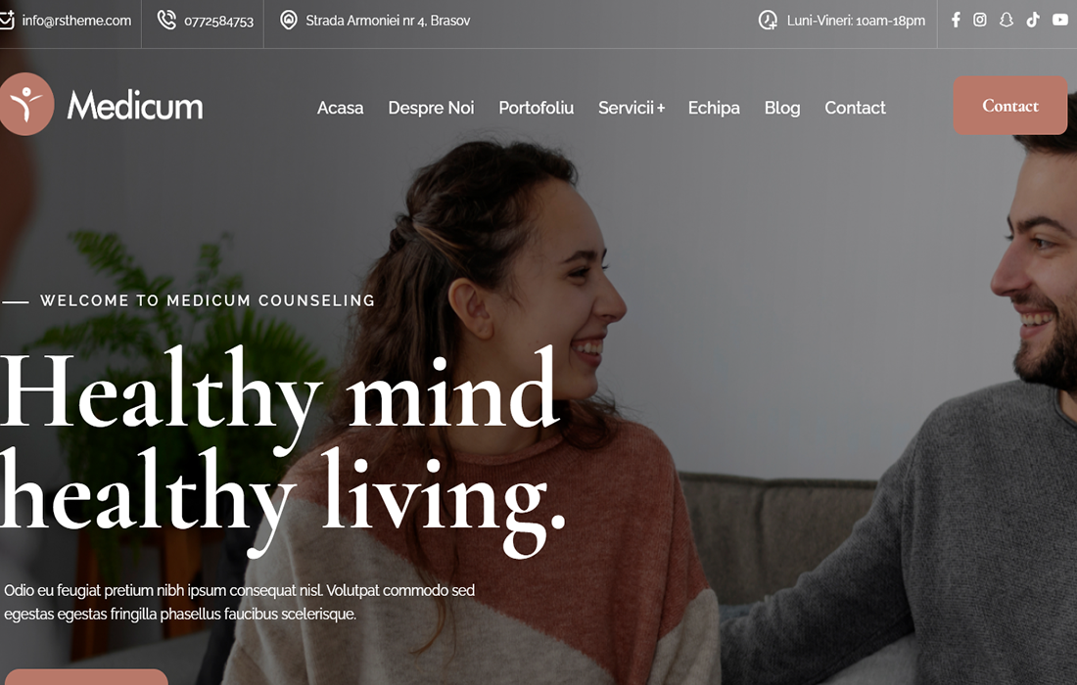This screenshot has width=1077, height=685.
Task: Expand the Servicii + submenu
Action: (x=632, y=108)
